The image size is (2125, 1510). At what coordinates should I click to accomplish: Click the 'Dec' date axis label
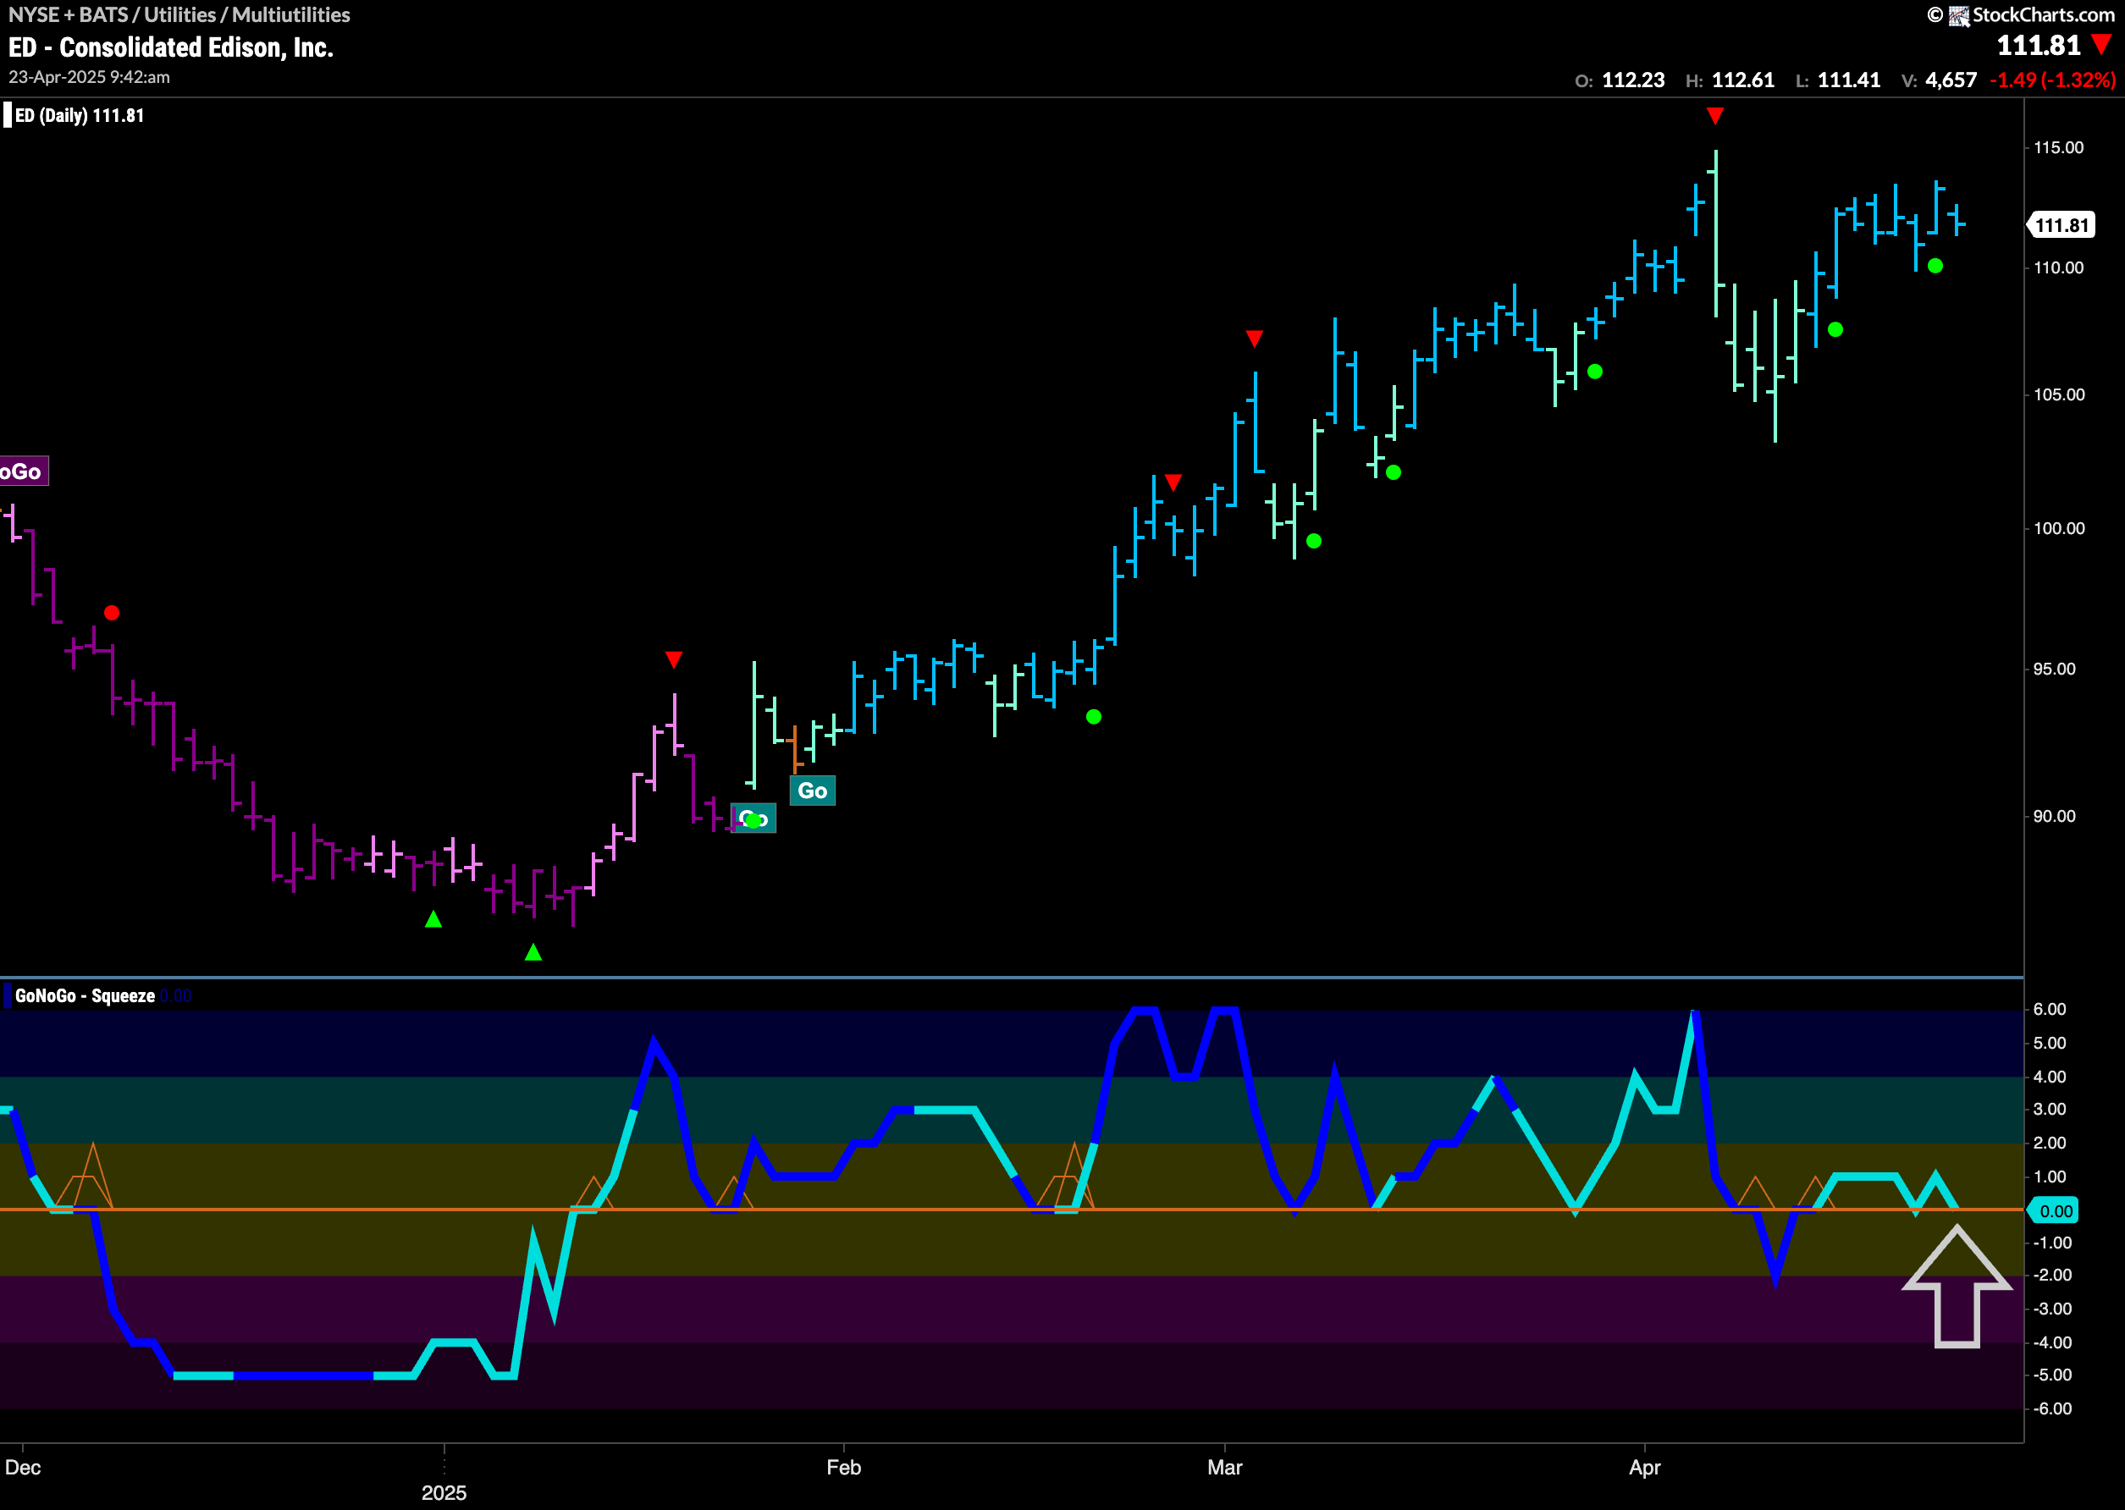click(x=22, y=1467)
